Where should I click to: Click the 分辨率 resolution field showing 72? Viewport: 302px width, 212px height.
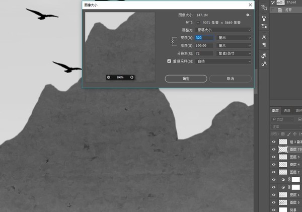coord(204,53)
